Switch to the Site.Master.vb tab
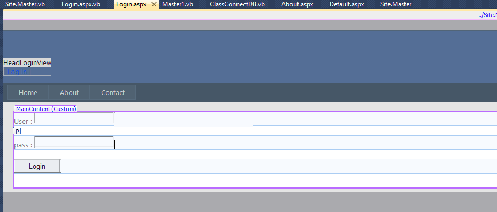Screen dimensions: 497x212 pyautogui.click(x=25, y=4)
